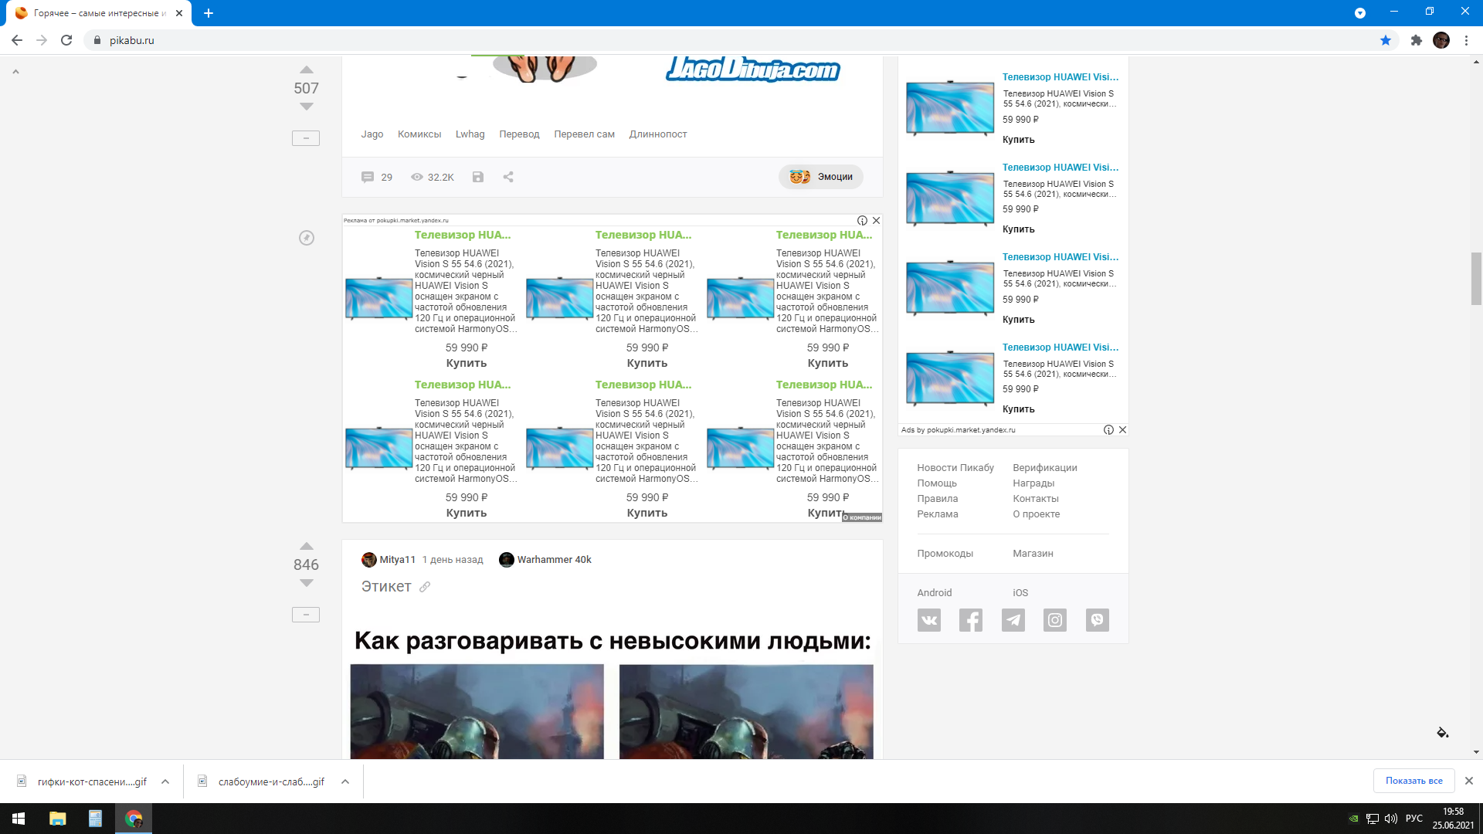1483x834 pixels.
Task: Open the comments icon showing 29
Action: tap(368, 177)
